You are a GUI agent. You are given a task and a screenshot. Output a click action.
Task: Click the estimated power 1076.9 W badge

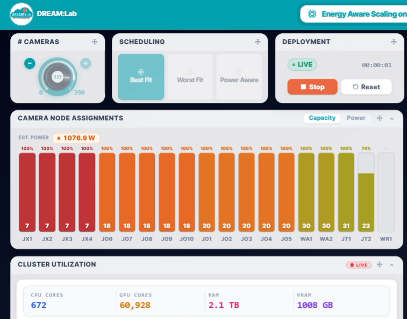click(76, 138)
